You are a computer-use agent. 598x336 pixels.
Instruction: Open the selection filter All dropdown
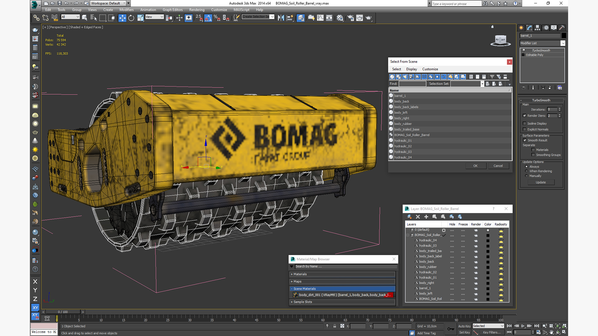[x=70, y=17]
